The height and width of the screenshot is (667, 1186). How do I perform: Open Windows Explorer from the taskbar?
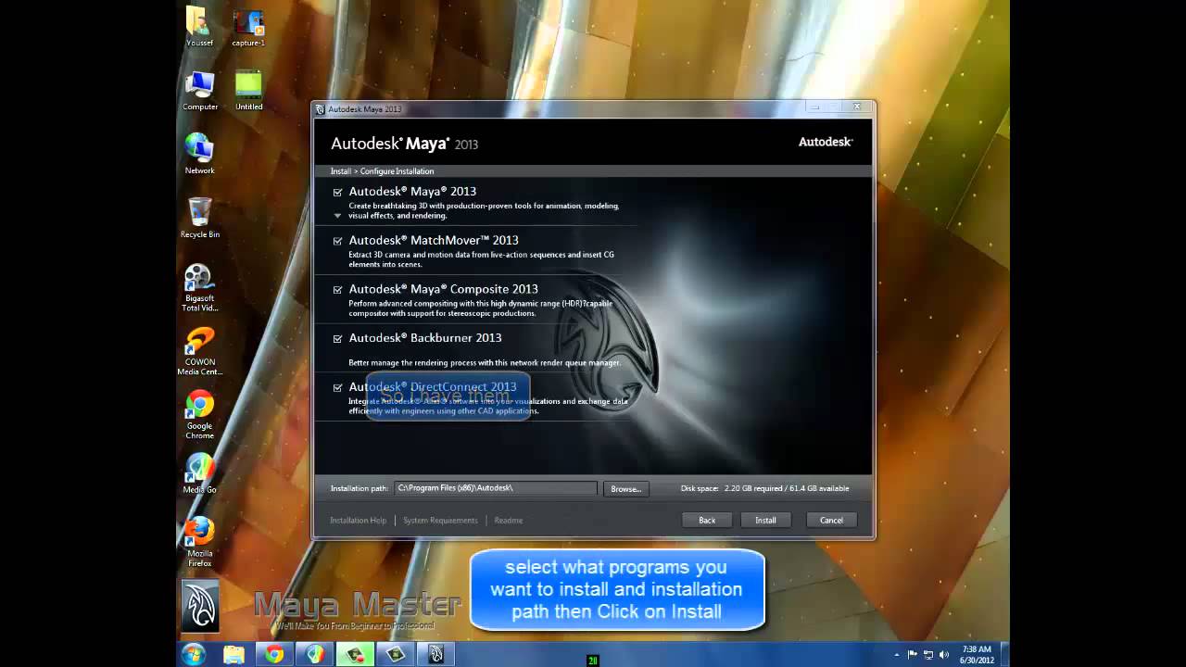pyautogui.click(x=233, y=654)
